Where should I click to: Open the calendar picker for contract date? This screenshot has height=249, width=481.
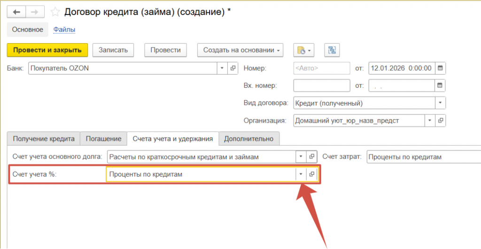[x=440, y=68]
